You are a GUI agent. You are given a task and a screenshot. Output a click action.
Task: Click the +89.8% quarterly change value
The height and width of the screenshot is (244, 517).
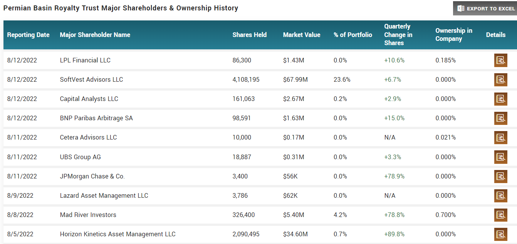pos(394,234)
